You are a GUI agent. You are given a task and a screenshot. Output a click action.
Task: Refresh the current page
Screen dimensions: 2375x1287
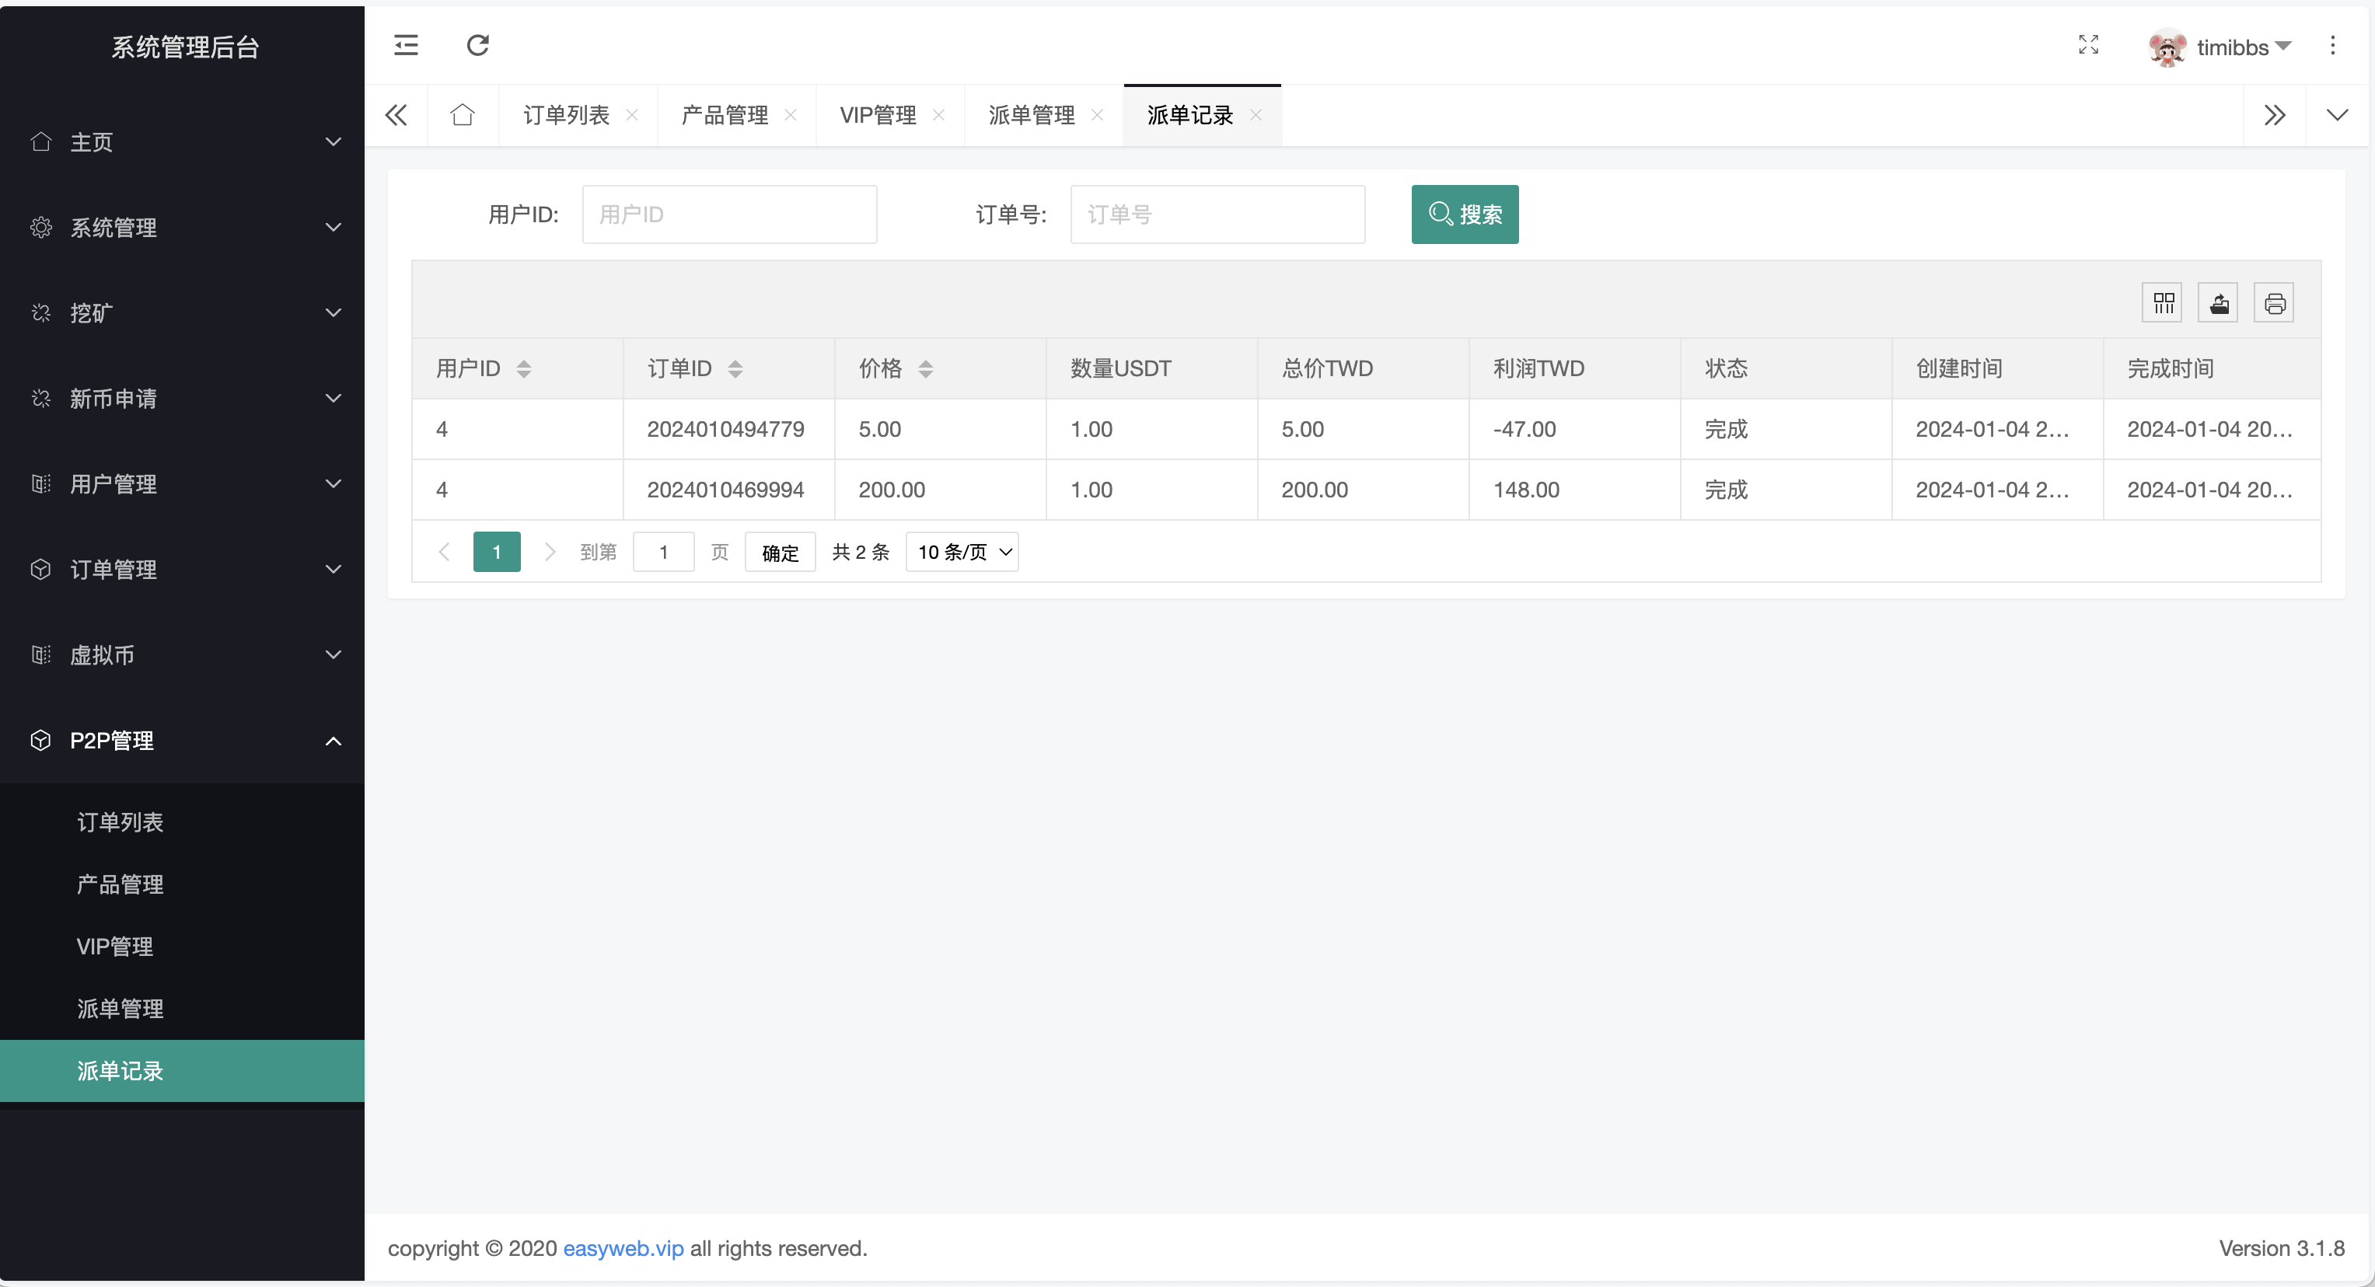tap(477, 45)
